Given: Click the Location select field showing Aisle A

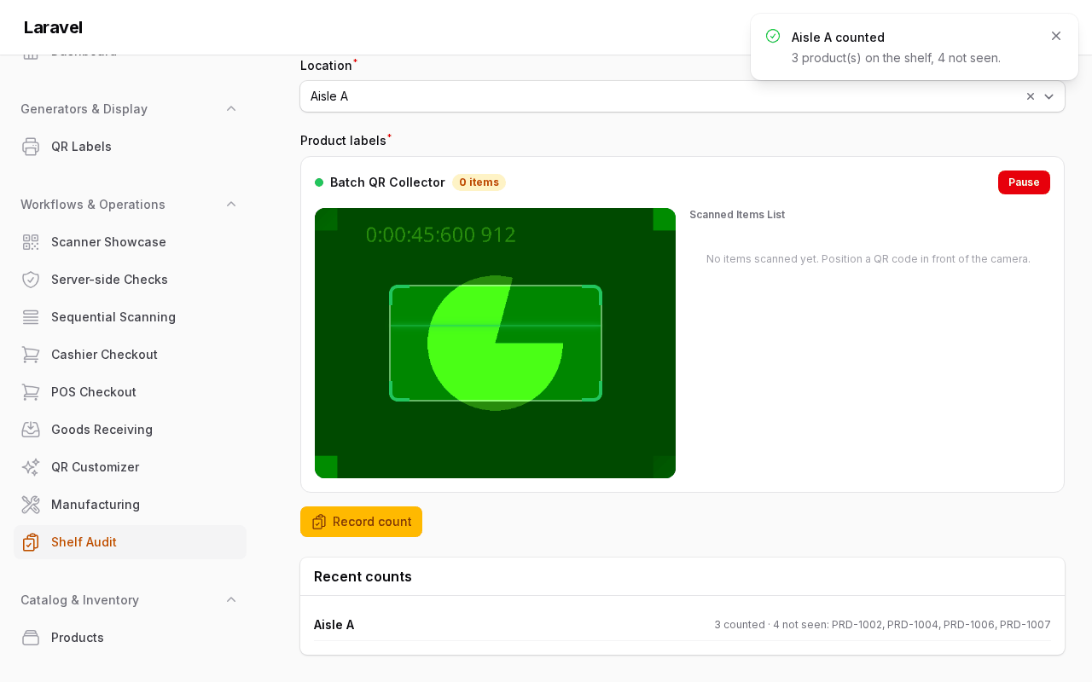Looking at the screenshot, I should pyautogui.click(x=682, y=96).
